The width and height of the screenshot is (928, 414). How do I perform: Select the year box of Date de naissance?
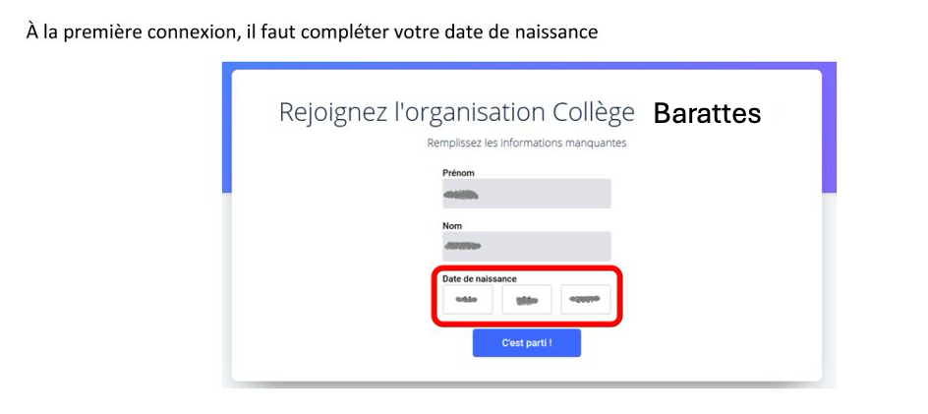point(586,300)
